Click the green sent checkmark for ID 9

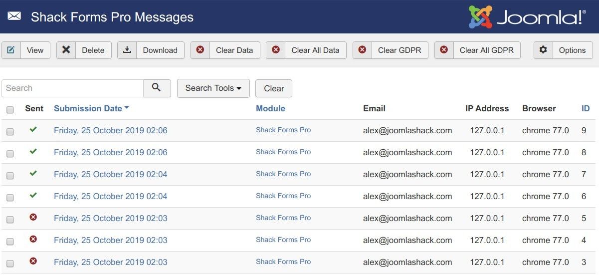pyautogui.click(x=33, y=130)
